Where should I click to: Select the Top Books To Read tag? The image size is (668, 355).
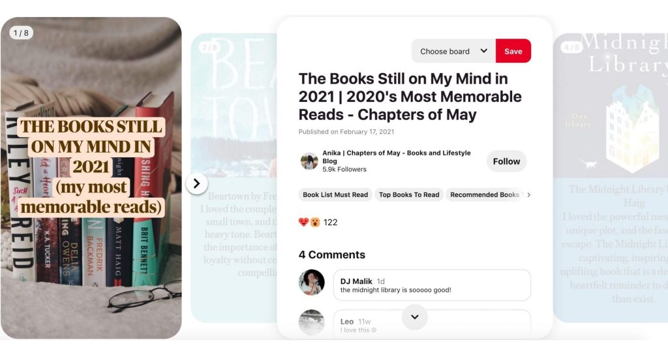click(x=409, y=194)
